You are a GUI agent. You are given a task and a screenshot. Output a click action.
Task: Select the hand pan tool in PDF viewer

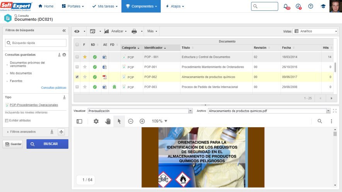pyautogui.click(x=108, y=121)
